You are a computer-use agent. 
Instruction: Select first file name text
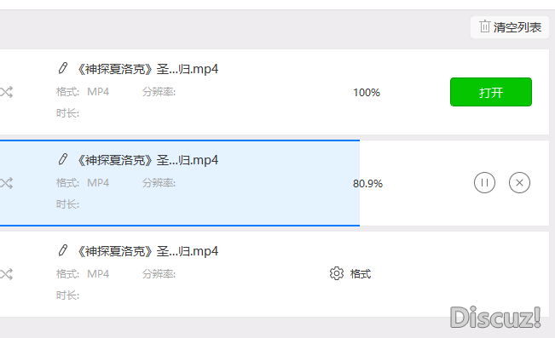pos(147,69)
